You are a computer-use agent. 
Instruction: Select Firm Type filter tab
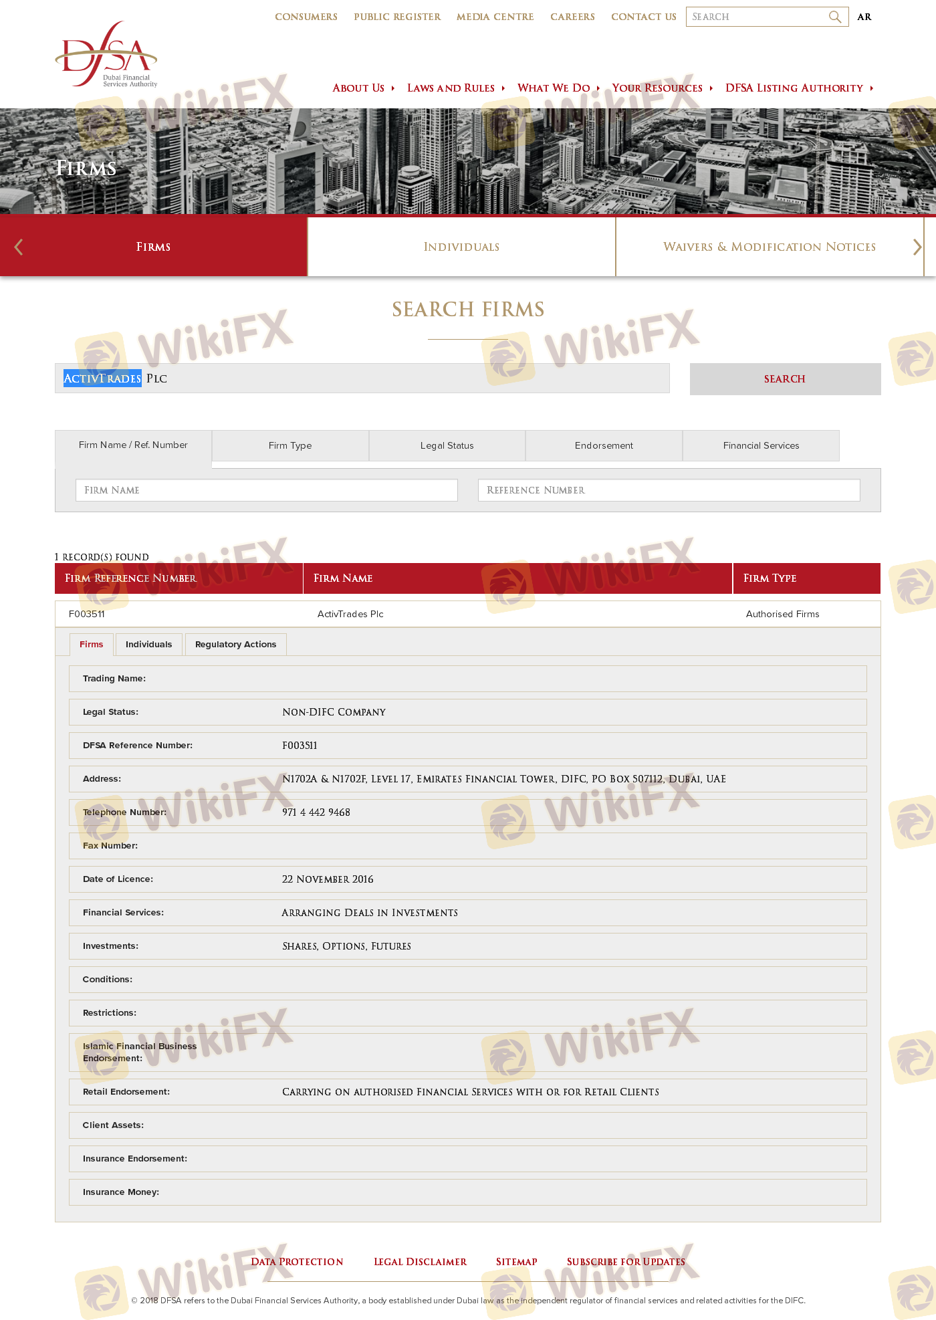point(290,445)
